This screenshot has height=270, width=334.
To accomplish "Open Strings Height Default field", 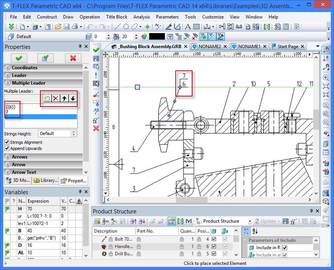I will pos(57,134).
